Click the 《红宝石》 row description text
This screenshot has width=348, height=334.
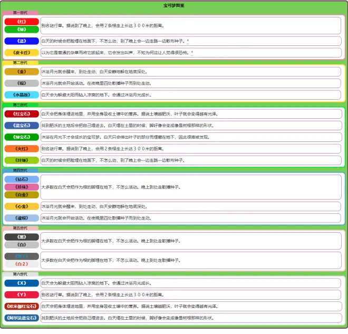pyautogui.click(x=130, y=114)
